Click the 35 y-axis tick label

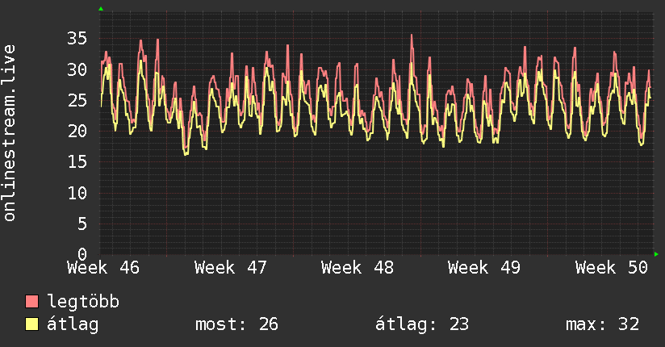click(x=77, y=39)
